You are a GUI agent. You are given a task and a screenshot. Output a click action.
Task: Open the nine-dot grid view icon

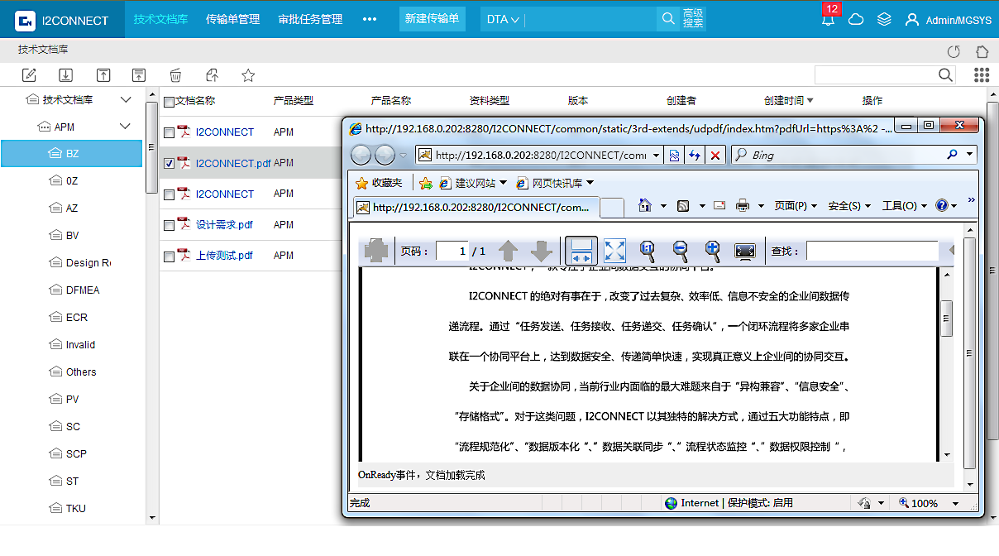(x=982, y=74)
